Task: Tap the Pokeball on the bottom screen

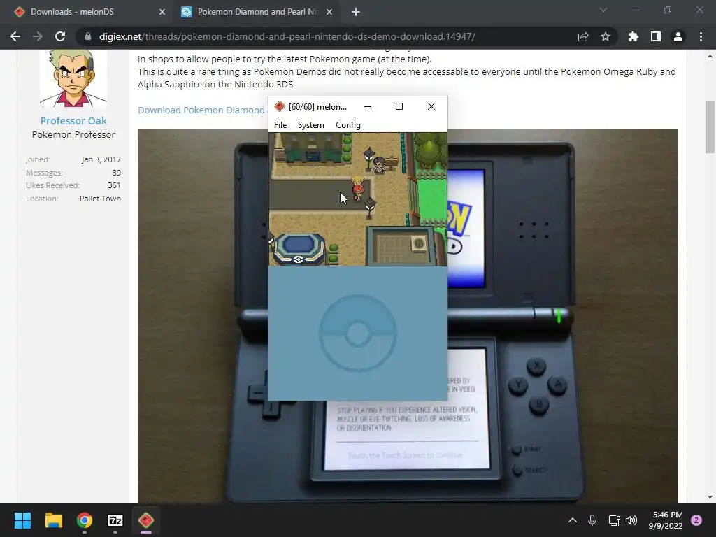Action: click(357, 334)
